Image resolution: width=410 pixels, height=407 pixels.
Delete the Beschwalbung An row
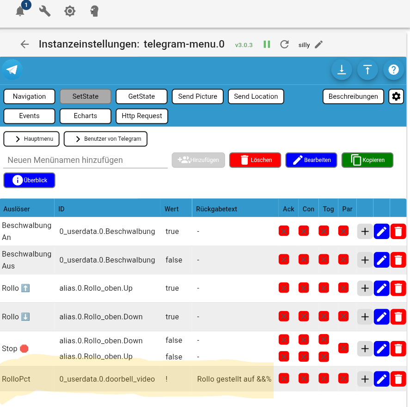pyautogui.click(x=398, y=231)
